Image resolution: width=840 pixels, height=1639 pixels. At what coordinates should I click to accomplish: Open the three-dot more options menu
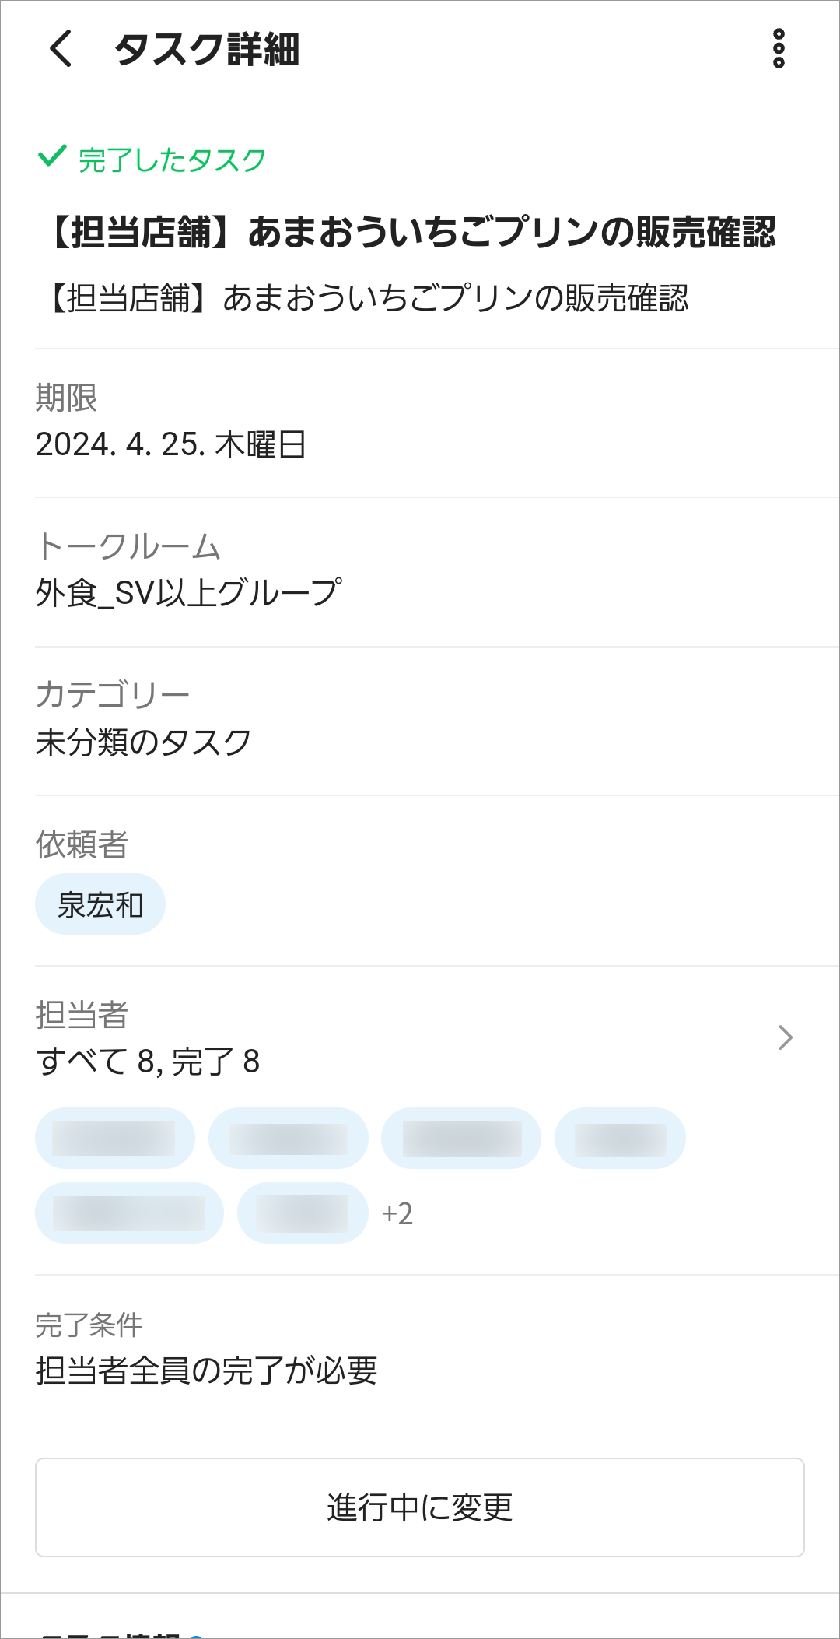[779, 49]
